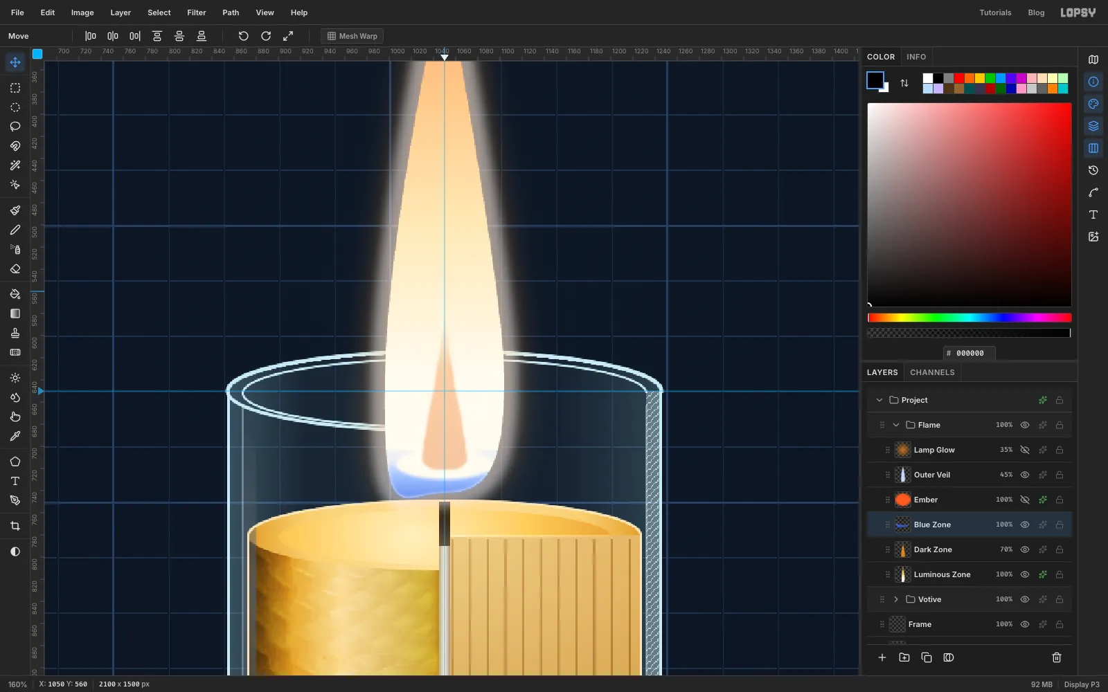Swap foreground and background colors
Screen dimensions: 1108x692
(904, 83)
